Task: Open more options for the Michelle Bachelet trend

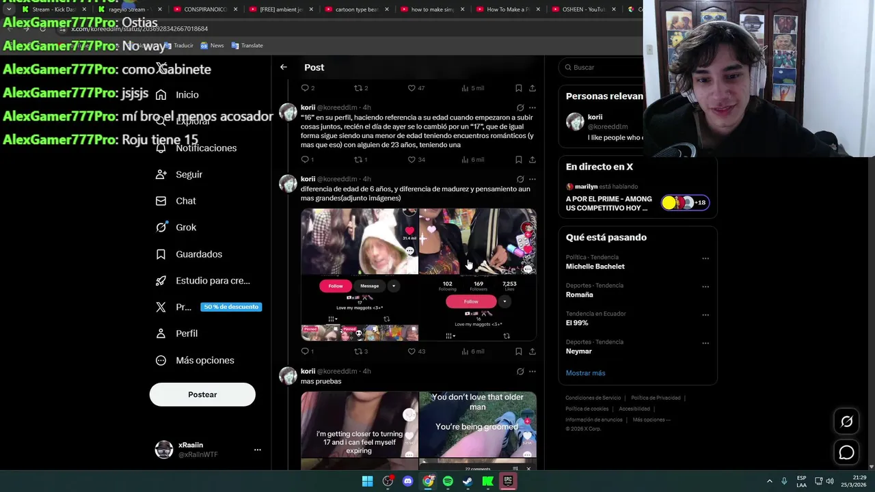Action: 705,258
